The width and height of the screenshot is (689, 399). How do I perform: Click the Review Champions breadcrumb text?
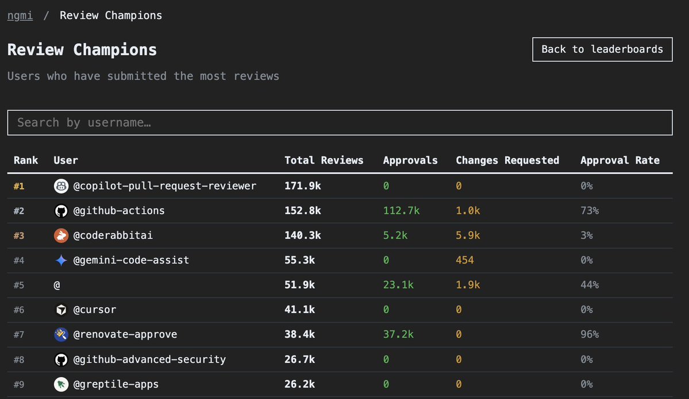[111, 16]
